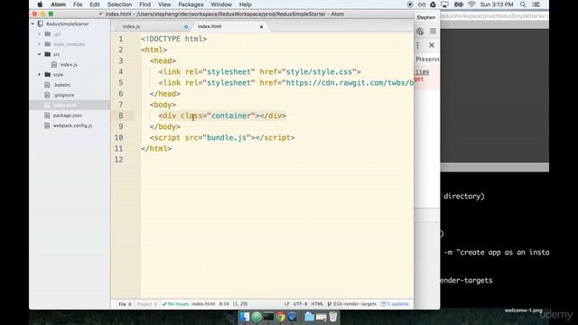Image resolution: width=578 pixels, height=325 pixels.
Task: Expand the node_modules folder
Action: pos(40,44)
